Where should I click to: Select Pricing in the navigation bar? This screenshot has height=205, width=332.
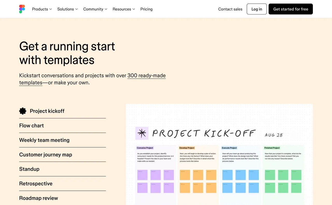click(x=146, y=9)
